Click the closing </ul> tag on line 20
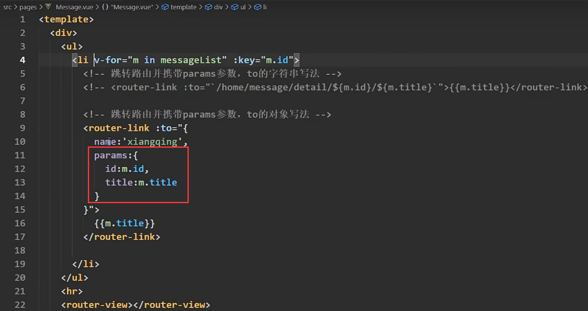 pyautogui.click(x=74, y=277)
